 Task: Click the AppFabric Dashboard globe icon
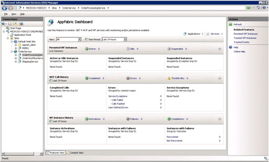[51, 22]
